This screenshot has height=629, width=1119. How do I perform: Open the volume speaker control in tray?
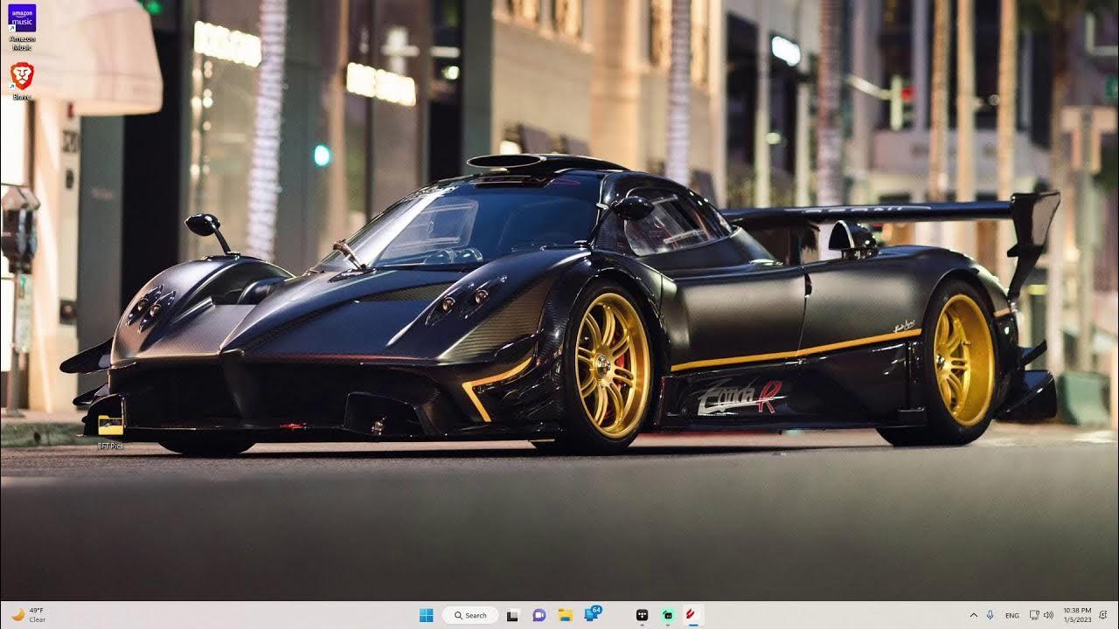coord(1048,615)
